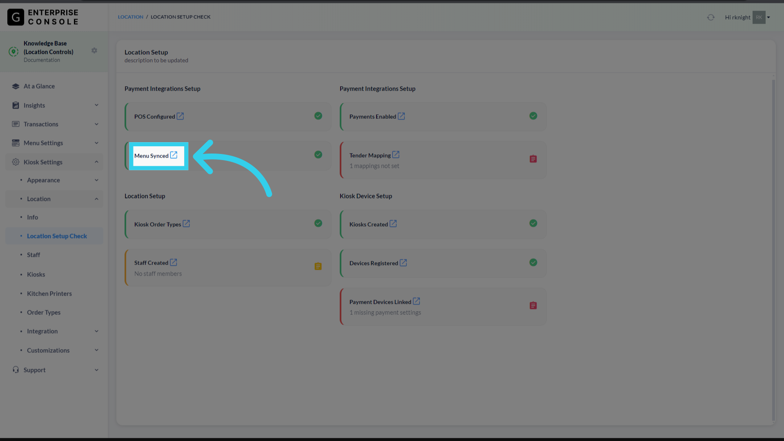Open the Staff Created external link icon
The height and width of the screenshot is (441, 784).
174,262
